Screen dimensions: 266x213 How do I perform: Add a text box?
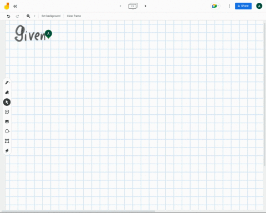[x=7, y=141]
